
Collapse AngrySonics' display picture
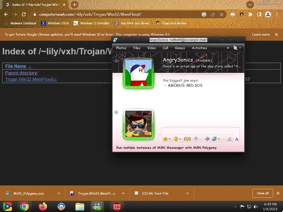(116, 61)
